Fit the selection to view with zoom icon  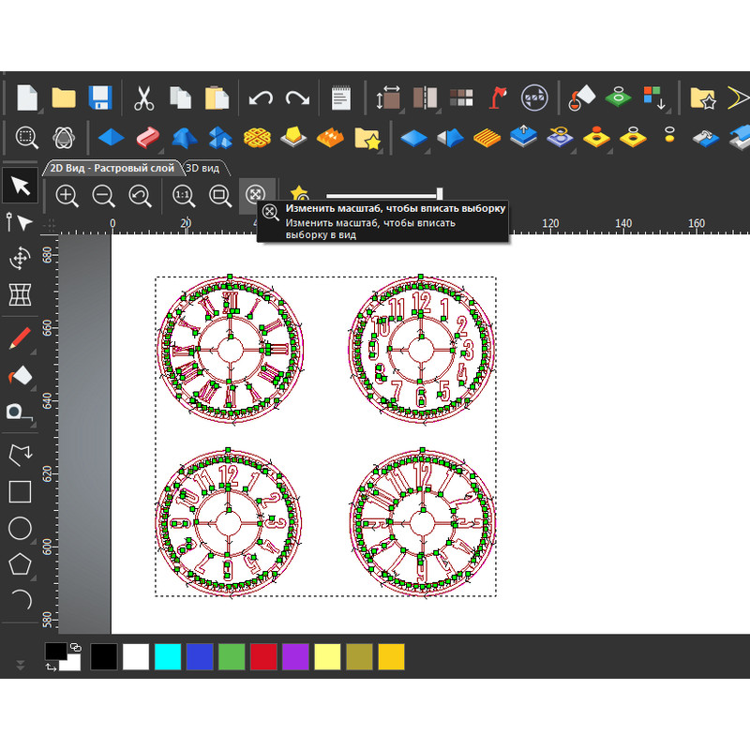point(254,196)
